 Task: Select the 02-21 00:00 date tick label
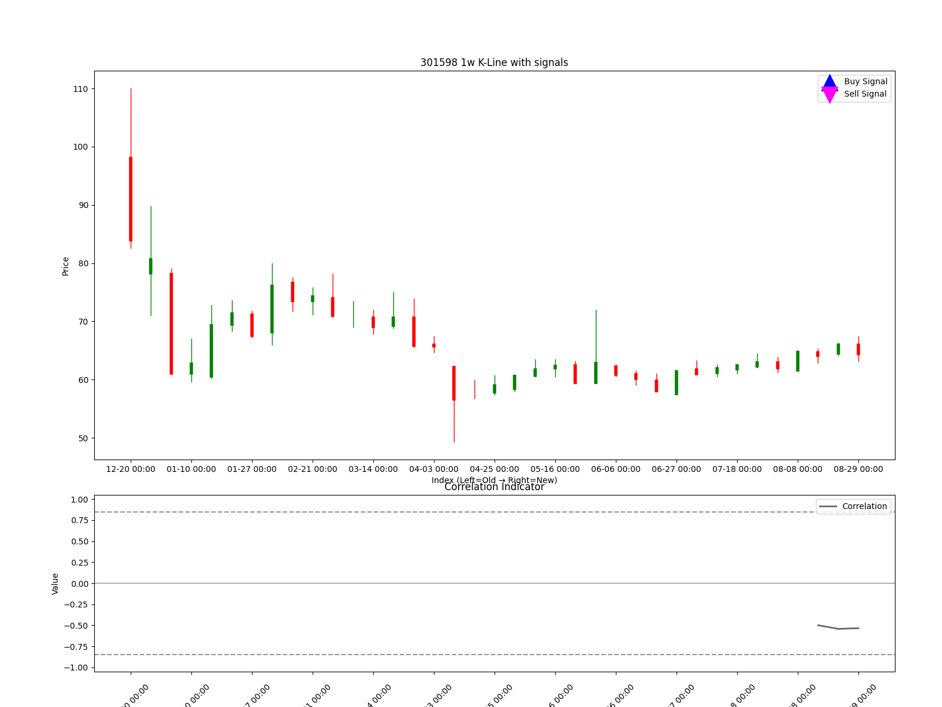[313, 470]
